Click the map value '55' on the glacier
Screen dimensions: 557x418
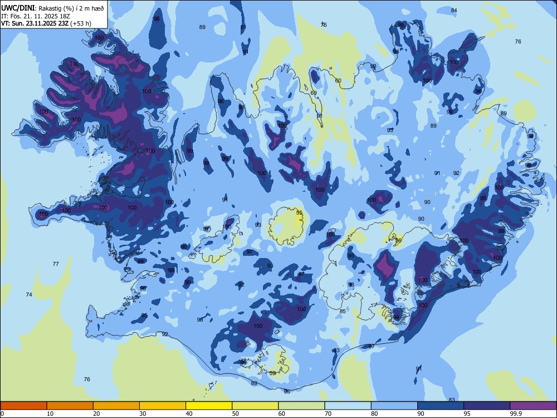[x=300, y=213]
